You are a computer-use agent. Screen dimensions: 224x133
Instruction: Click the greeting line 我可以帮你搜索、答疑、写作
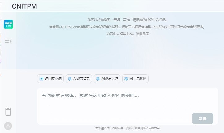tap(127, 19)
